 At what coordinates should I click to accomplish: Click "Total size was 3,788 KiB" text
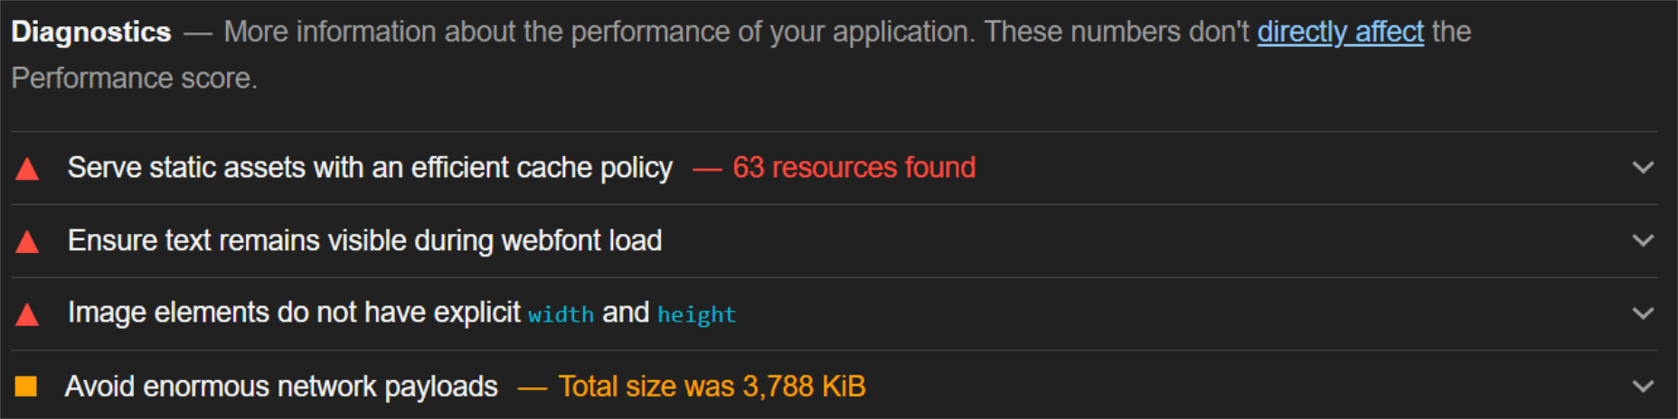tap(712, 386)
